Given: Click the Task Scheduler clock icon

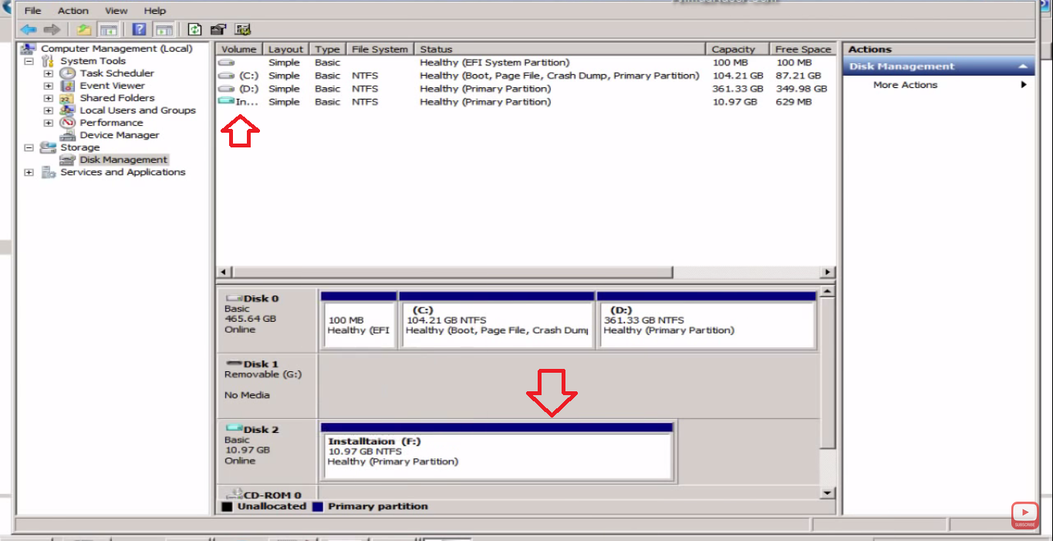Looking at the screenshot, I should coord(67,73).
